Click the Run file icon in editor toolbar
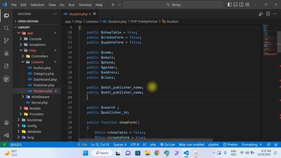281x158 pixels. [x=261, y=14]
